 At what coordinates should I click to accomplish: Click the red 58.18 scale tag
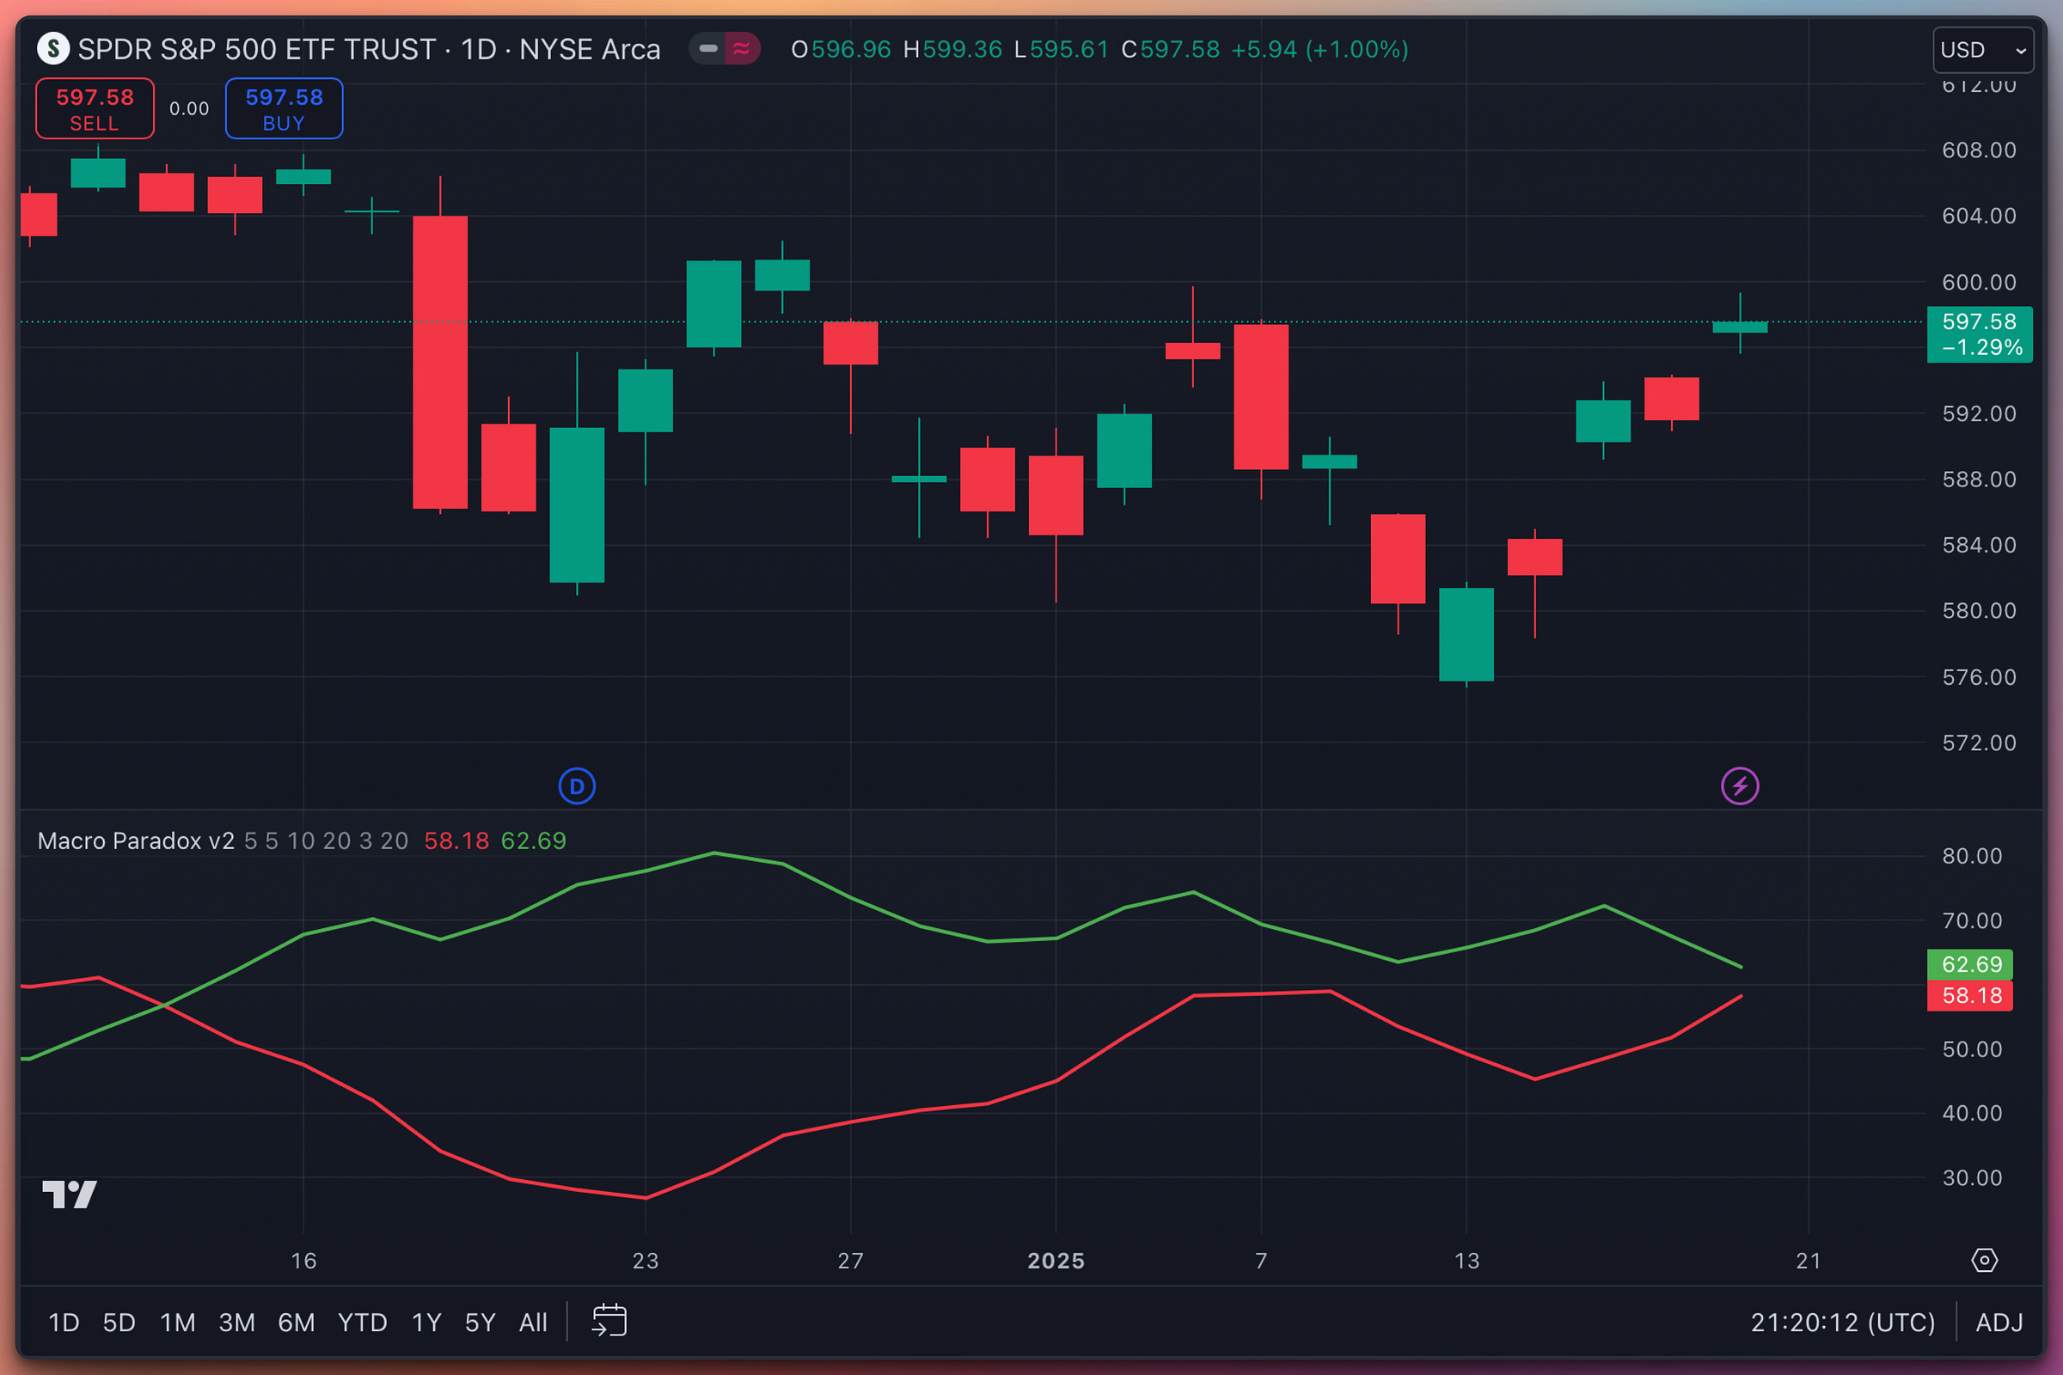(x=1970, y=996)
